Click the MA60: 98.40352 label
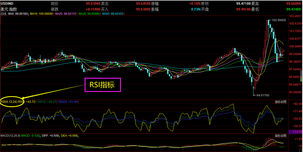This screenshot has height=152, width=303. [x=113, y=14]
